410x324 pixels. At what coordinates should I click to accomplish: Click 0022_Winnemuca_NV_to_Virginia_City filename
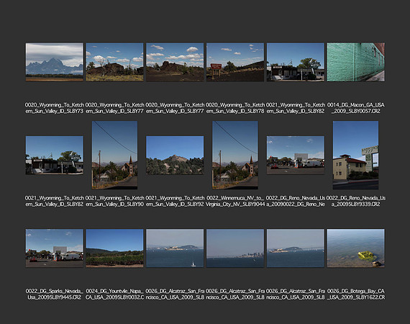coord(235,201)
